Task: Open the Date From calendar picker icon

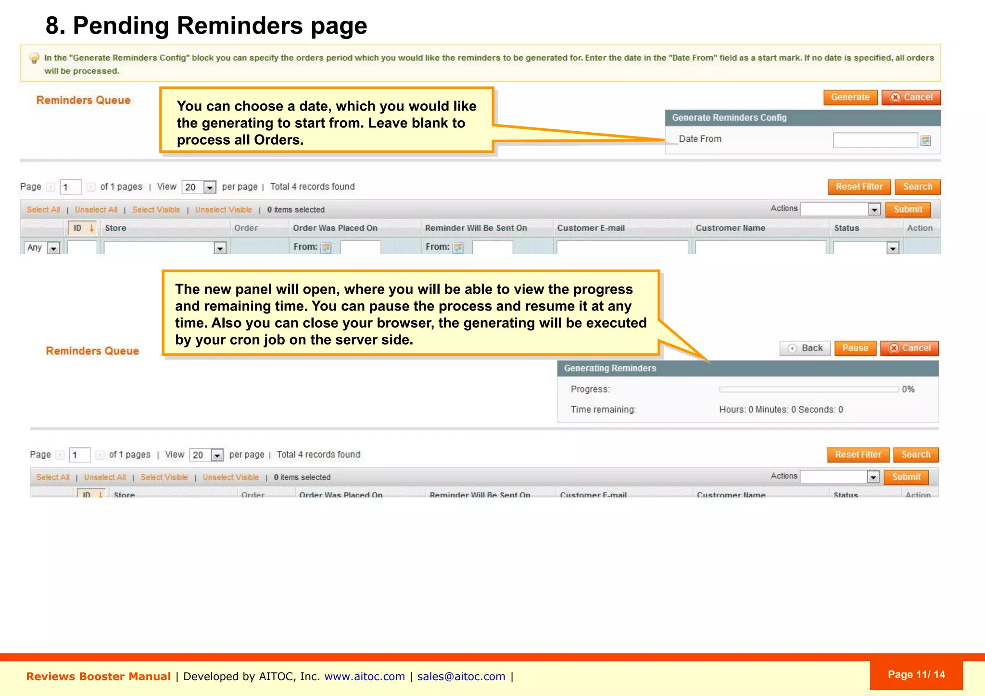Action: (925, 140)
